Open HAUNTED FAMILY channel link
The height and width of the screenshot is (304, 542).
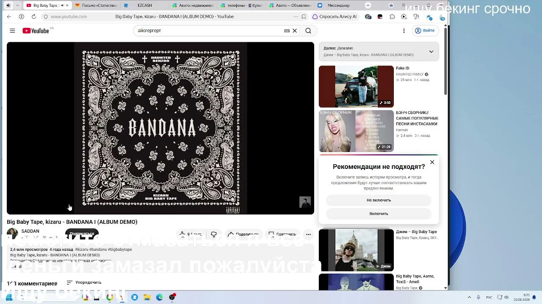tap(410, 74)
